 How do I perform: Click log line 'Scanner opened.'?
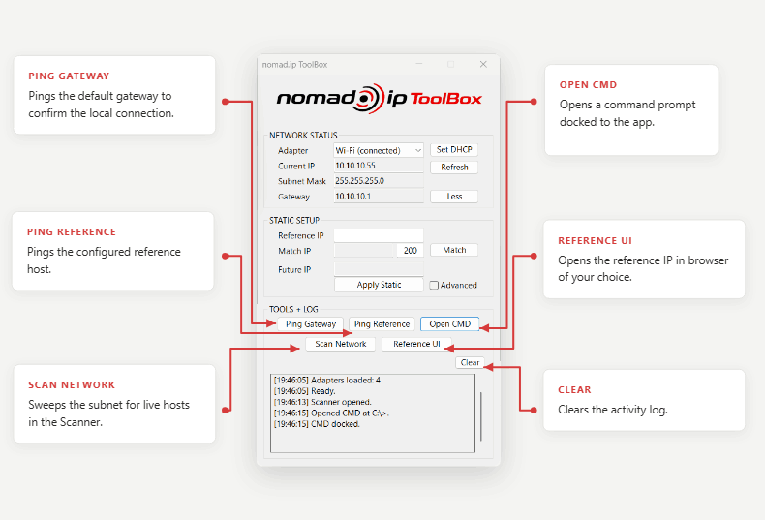[322, 402]
